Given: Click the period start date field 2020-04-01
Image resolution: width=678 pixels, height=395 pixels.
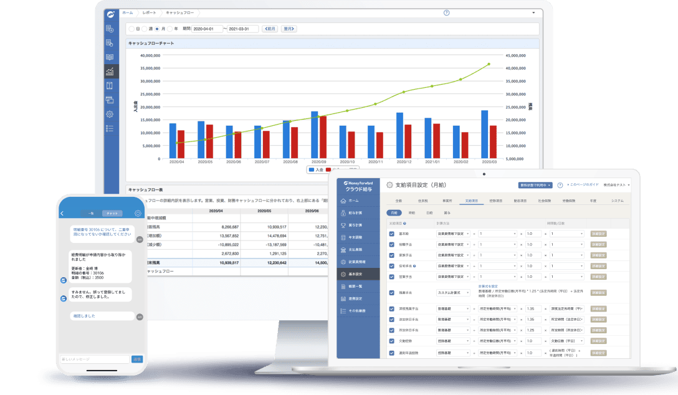Looking at the screenshot, I should coord(207,29).
